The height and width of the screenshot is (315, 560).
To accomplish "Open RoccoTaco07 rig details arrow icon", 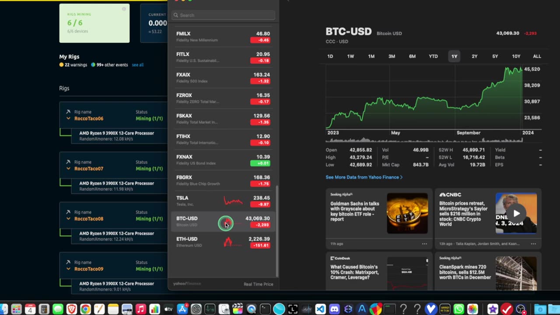I will (x=68, y=162).
